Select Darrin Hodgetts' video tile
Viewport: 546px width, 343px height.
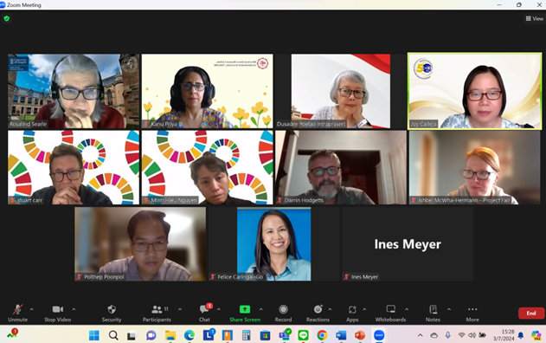341,167
